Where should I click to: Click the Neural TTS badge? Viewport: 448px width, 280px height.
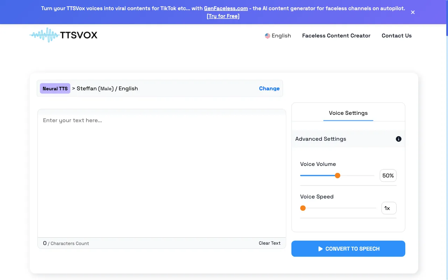click(55, 89)
